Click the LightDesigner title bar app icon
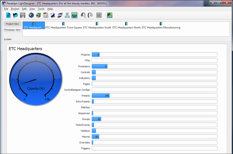This screenshot has height=154, width=233. click(x=4, y=3)
